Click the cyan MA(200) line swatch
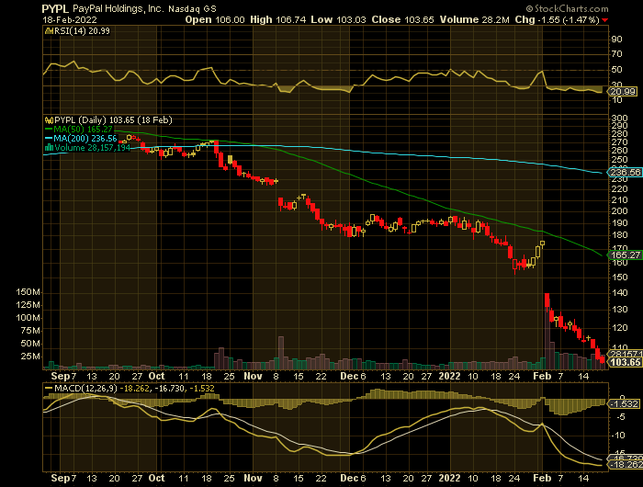643x487 pixels. click(49, 139)
